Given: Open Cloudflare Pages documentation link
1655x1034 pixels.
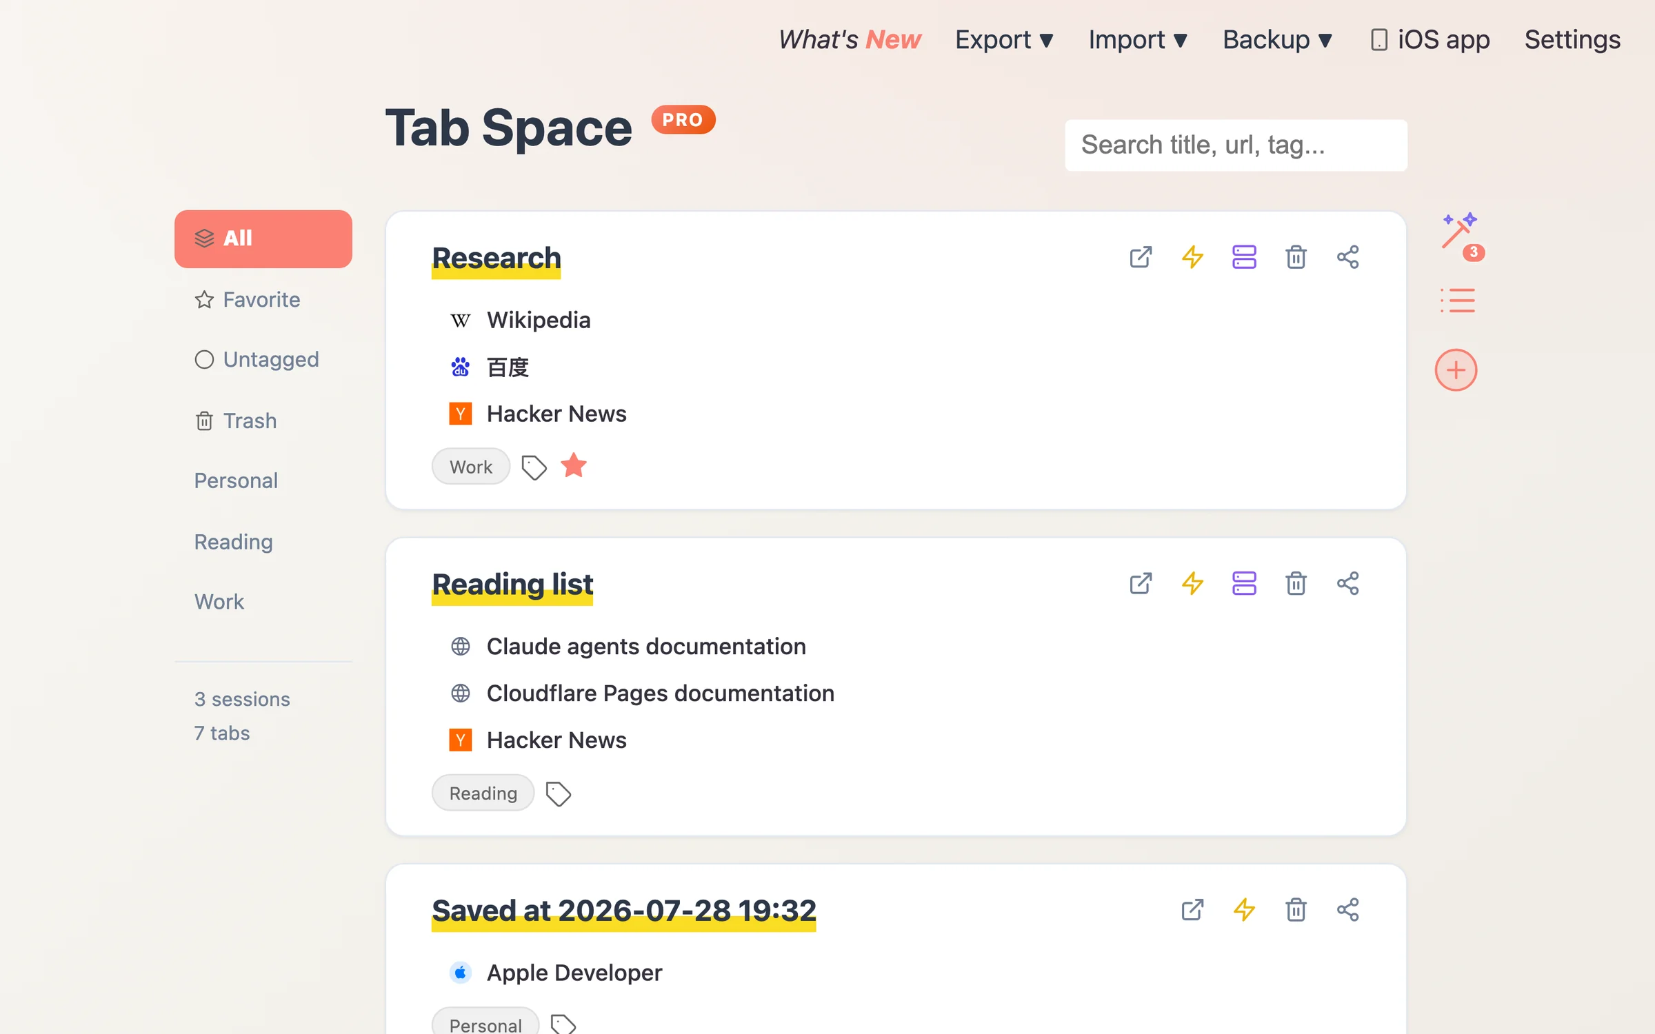Looking at the screenshot, I should (661, 693).
